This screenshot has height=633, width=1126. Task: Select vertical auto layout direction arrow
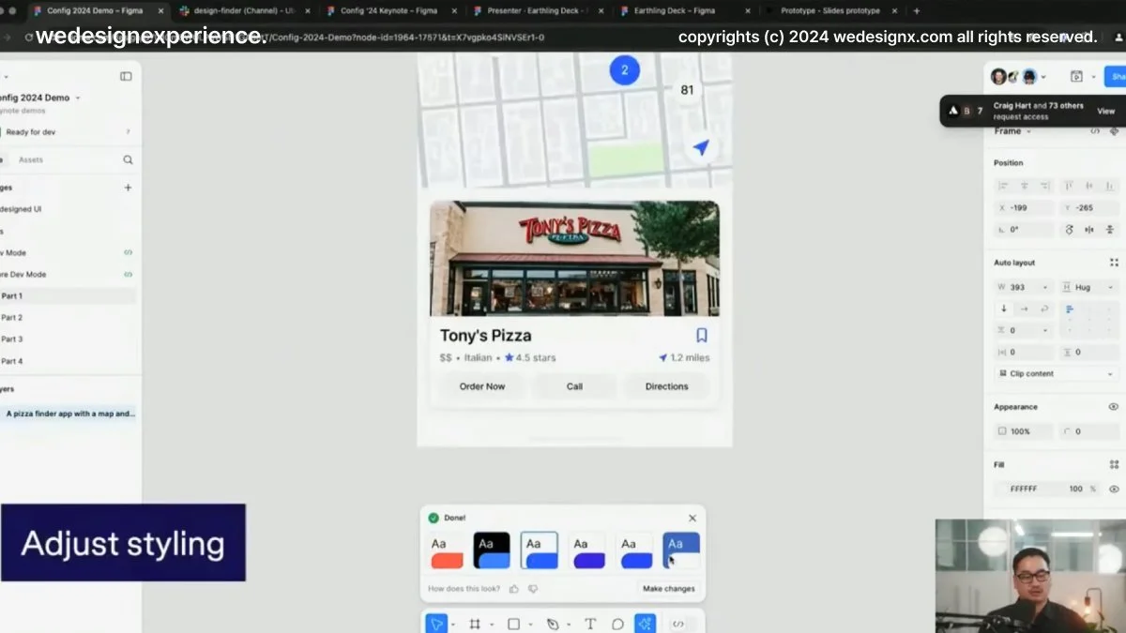1003,309
